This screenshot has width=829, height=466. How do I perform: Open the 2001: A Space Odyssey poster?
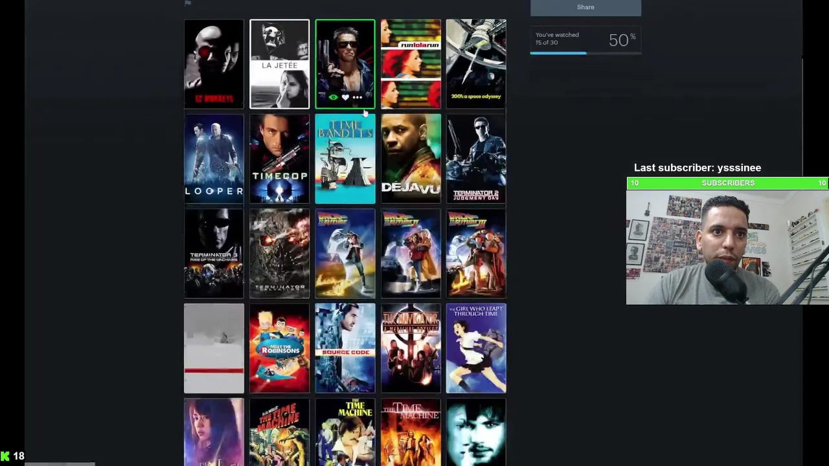pos(476,64)
